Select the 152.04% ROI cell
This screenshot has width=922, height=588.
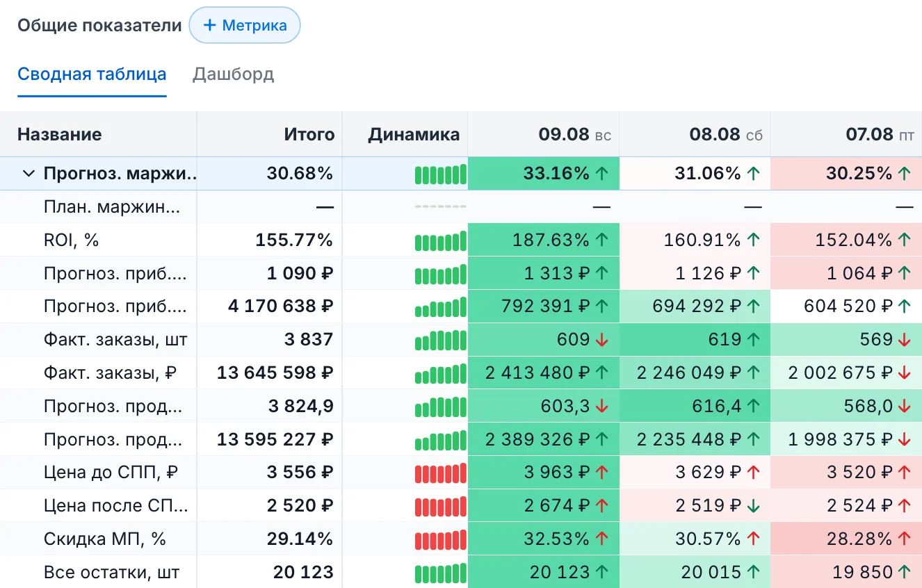click(846, 240)
